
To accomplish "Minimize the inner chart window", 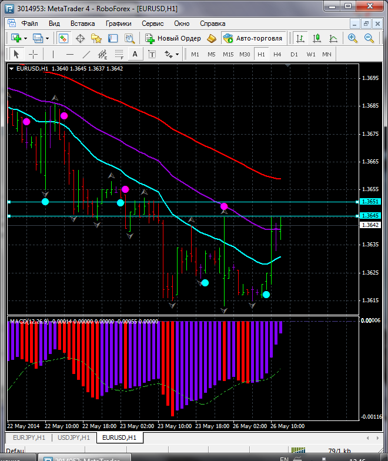I will coord(355,24).
